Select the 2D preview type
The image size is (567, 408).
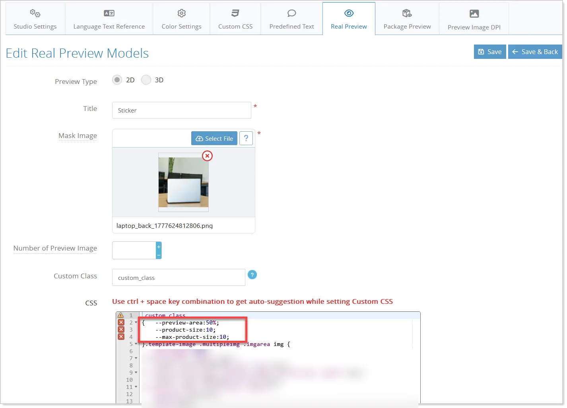pos(117,80)
